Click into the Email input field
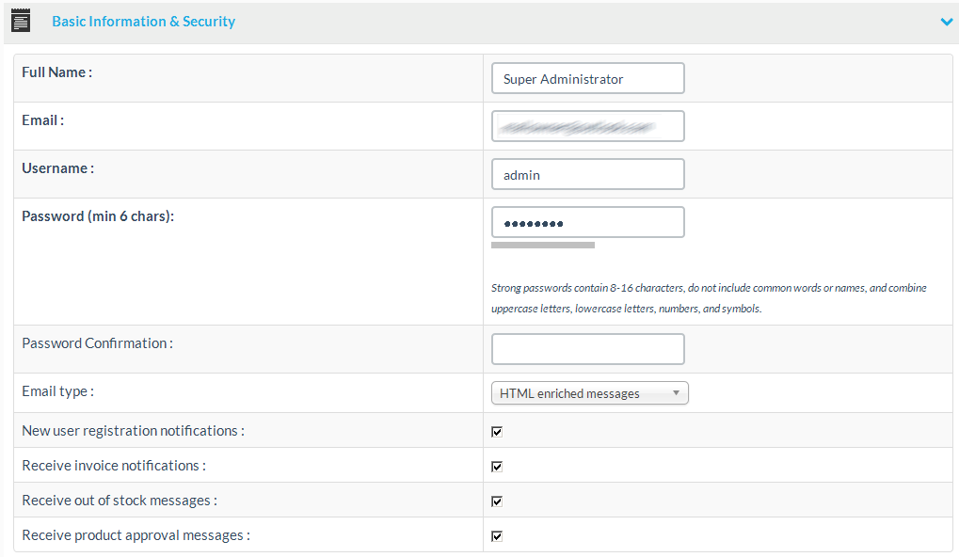The image size is (959, 557). [x=587, y=127]
